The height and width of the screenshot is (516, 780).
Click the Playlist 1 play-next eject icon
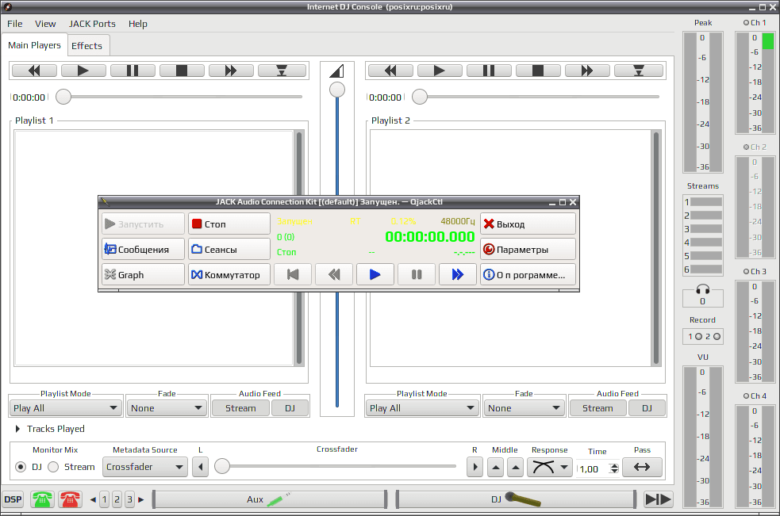(x=282, y=71)
